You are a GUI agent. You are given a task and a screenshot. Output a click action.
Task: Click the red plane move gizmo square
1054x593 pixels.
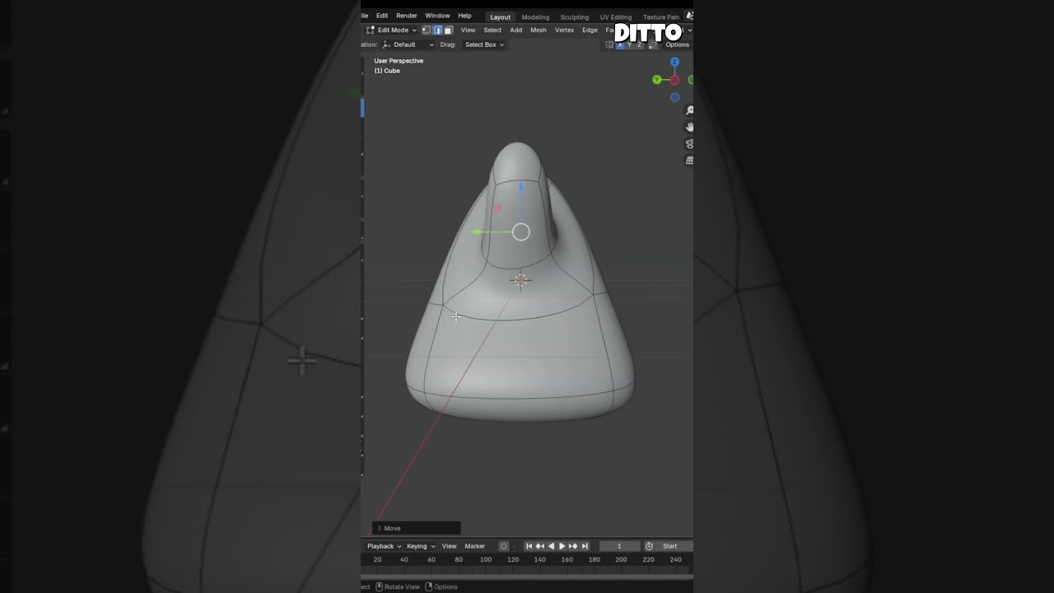(497, 208)
